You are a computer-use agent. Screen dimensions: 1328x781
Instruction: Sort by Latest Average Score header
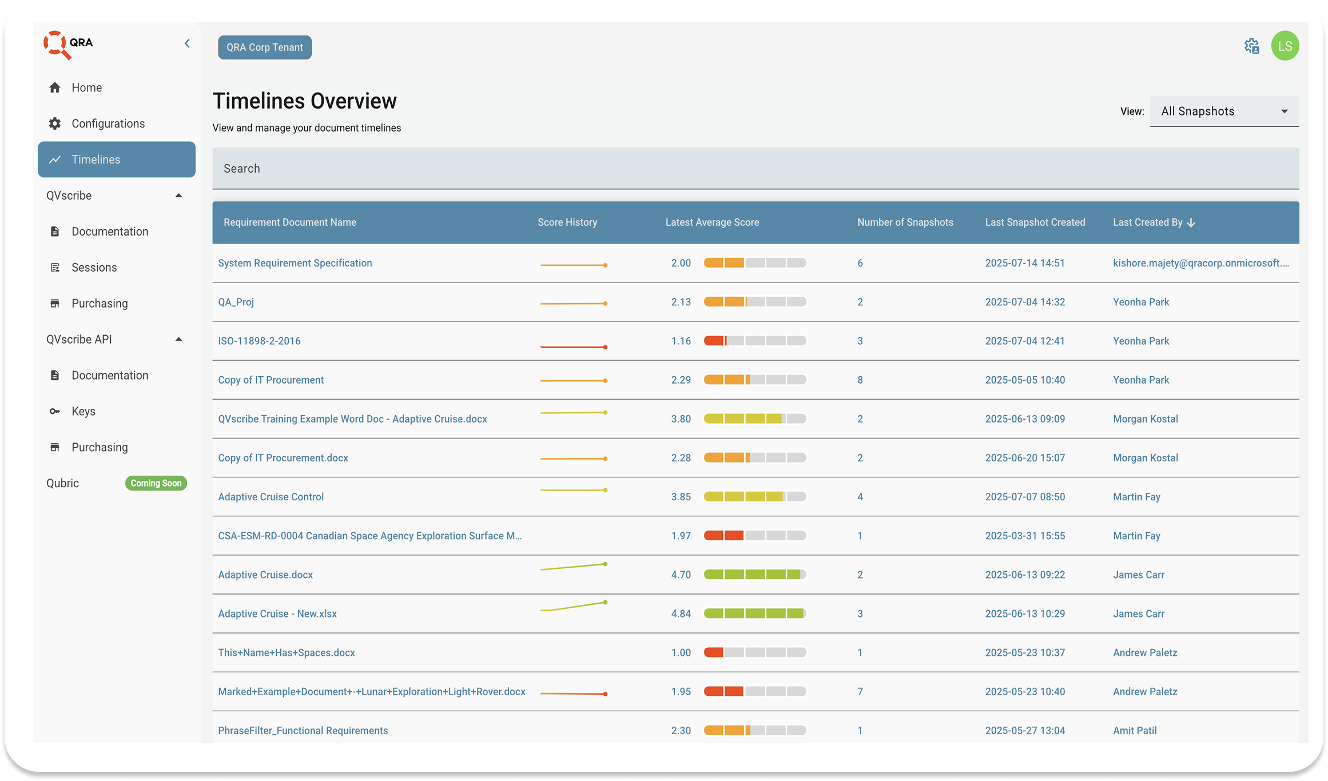pos(712,222)
